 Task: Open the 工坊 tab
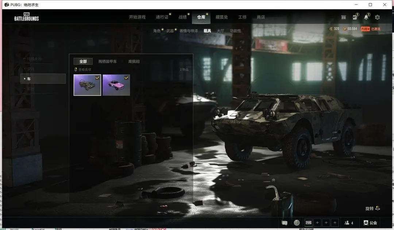242,17
